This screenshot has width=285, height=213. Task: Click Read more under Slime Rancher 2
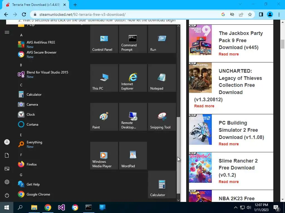[229, 182]
